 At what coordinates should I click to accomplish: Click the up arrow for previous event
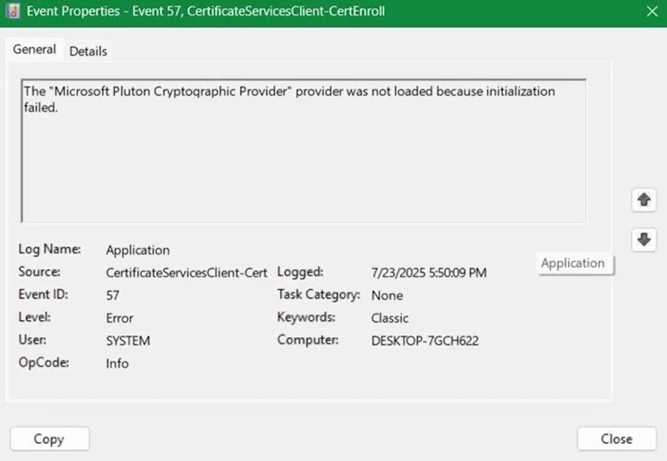[644, 200]
